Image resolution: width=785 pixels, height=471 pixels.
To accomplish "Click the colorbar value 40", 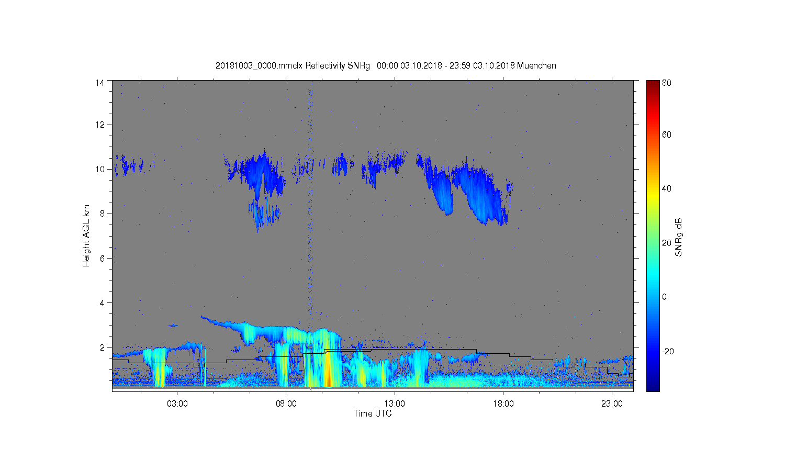I will (667, 188).
